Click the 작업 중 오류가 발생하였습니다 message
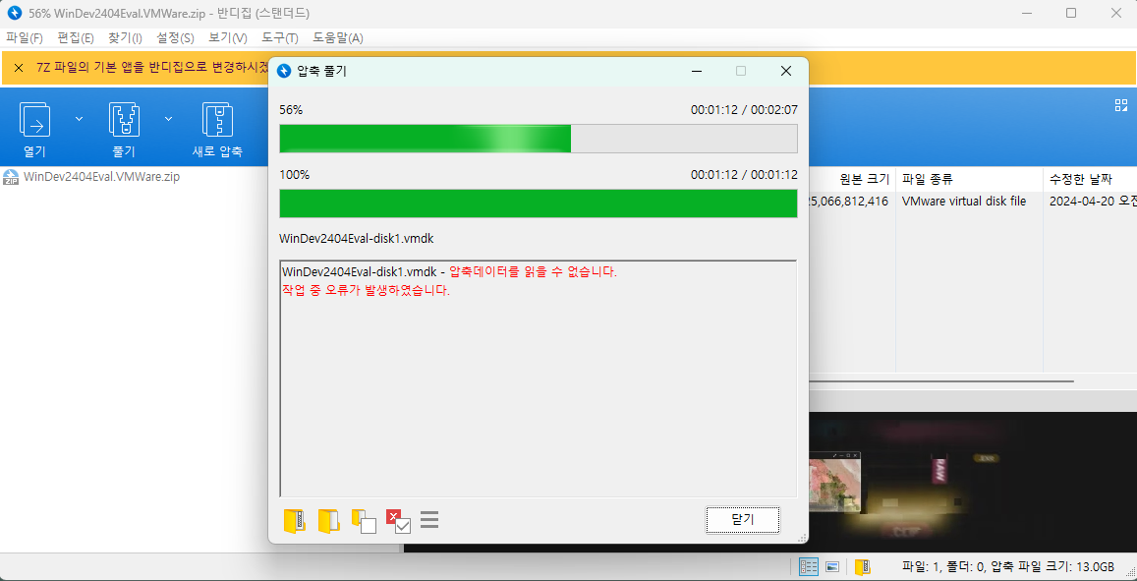Image resolution: width=1137 pixels, height=581 pixels. tap(366, 291)
